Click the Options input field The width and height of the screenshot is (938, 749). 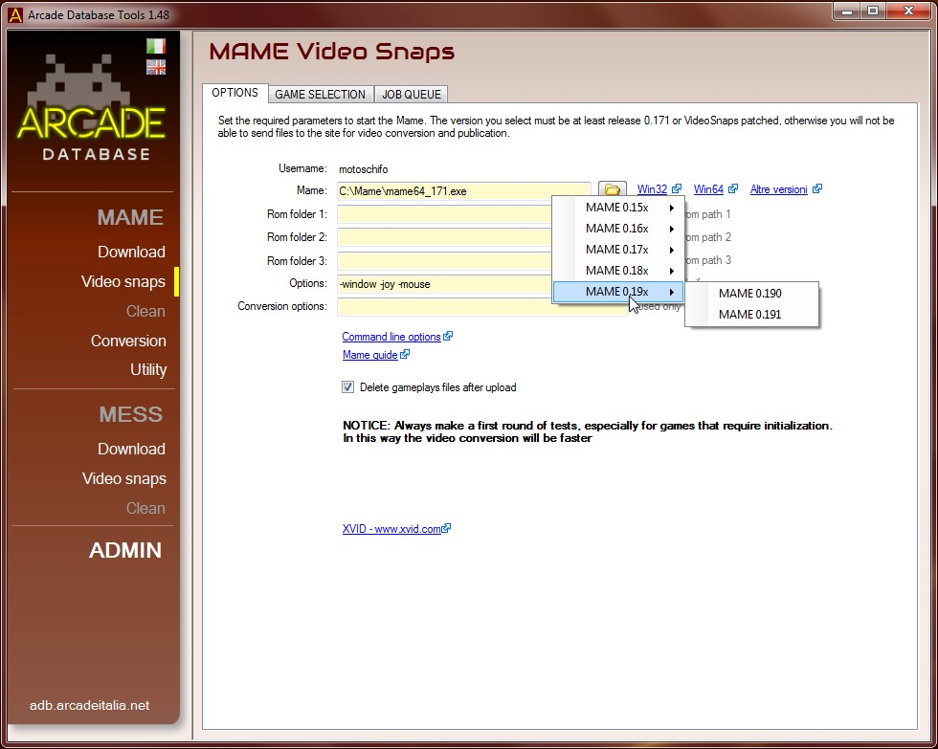(444, 284)
